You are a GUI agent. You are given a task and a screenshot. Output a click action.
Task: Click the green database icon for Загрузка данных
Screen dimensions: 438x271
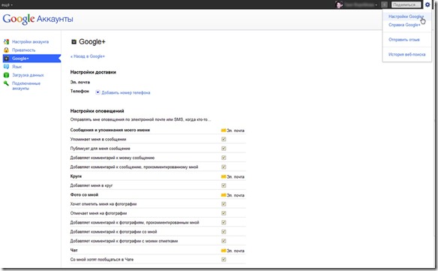[x=6, y=75]
